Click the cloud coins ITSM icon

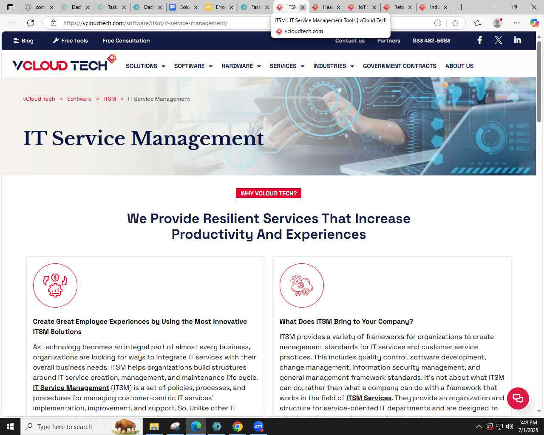(302, 285)
